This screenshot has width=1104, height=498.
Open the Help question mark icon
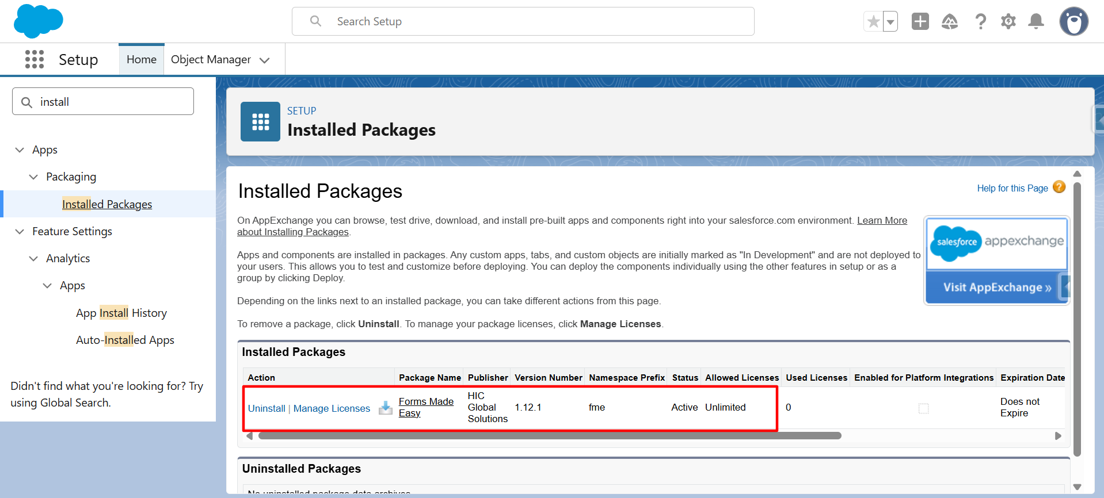click(x=980, y=22)
